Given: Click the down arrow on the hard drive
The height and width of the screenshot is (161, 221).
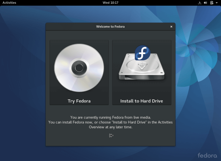Looking at the screenshot, I should [x=142, y=66].
